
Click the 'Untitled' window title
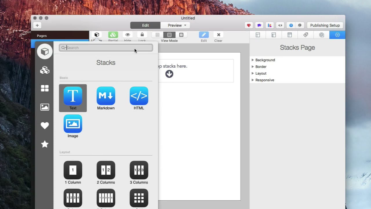pyautogui.click(x=188, y=18)
